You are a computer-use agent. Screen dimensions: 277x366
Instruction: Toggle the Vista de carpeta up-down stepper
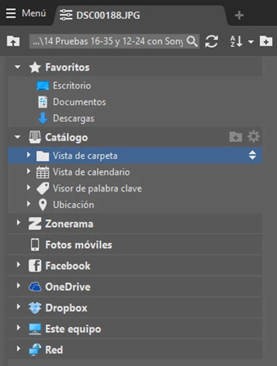[252, 155]
